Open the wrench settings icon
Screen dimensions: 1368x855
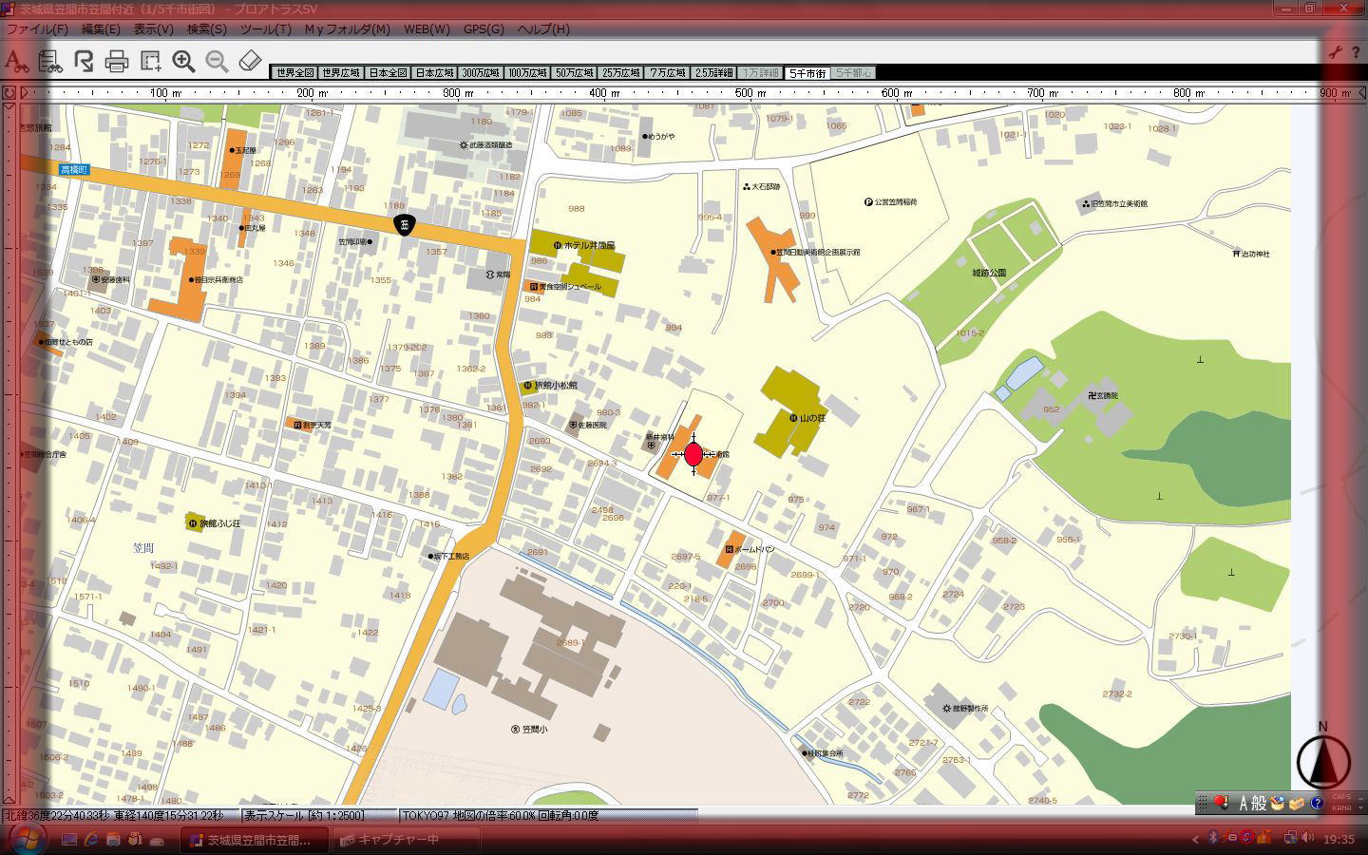tap(1335, 52)
